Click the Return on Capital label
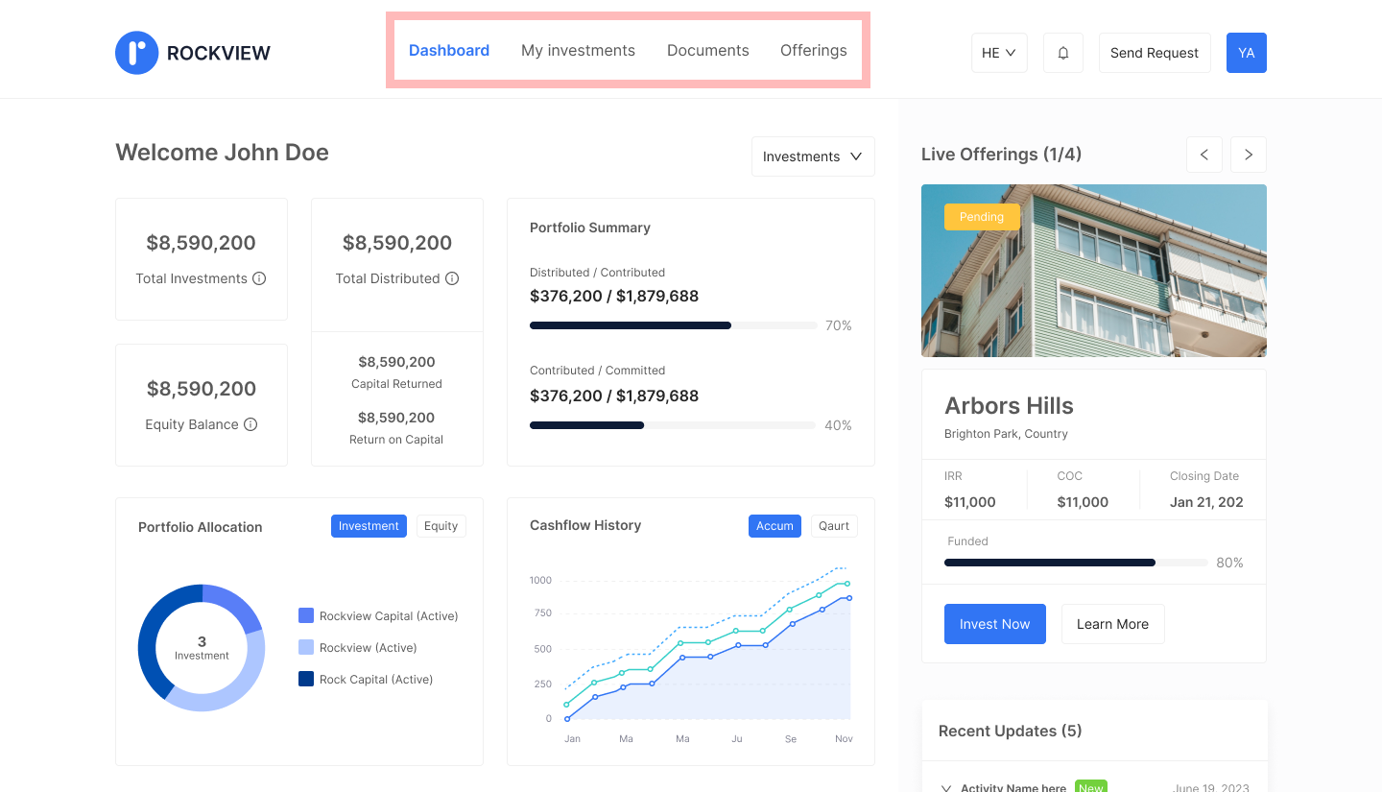The image size is (1382, 792). (x=396, y=440)
